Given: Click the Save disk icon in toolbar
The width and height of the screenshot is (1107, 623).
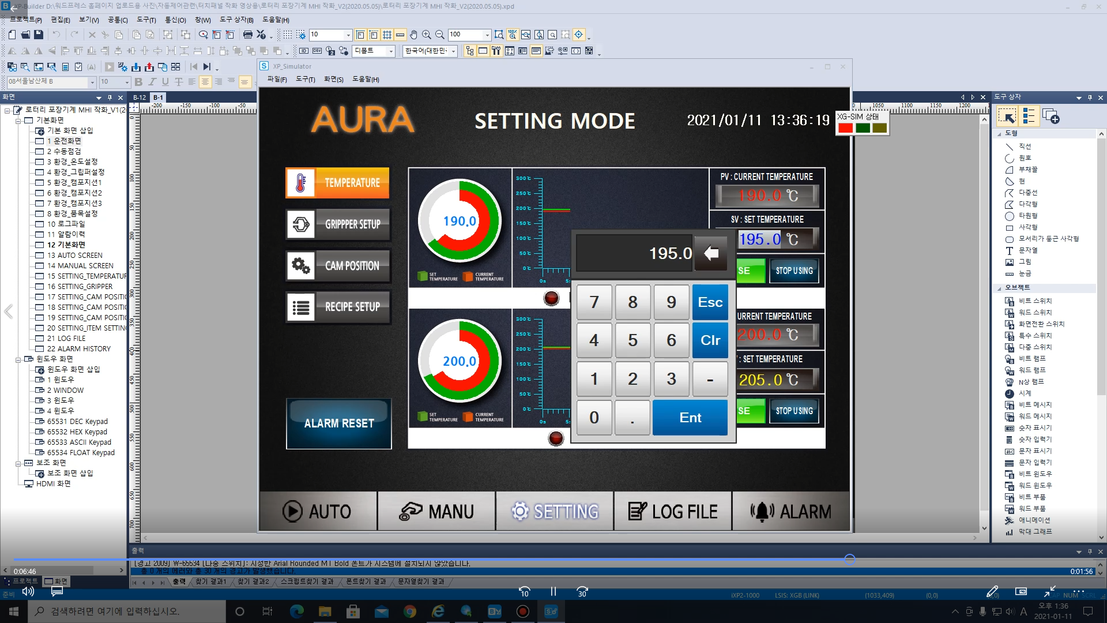Looking at the screenshot, I should point(39,35).
